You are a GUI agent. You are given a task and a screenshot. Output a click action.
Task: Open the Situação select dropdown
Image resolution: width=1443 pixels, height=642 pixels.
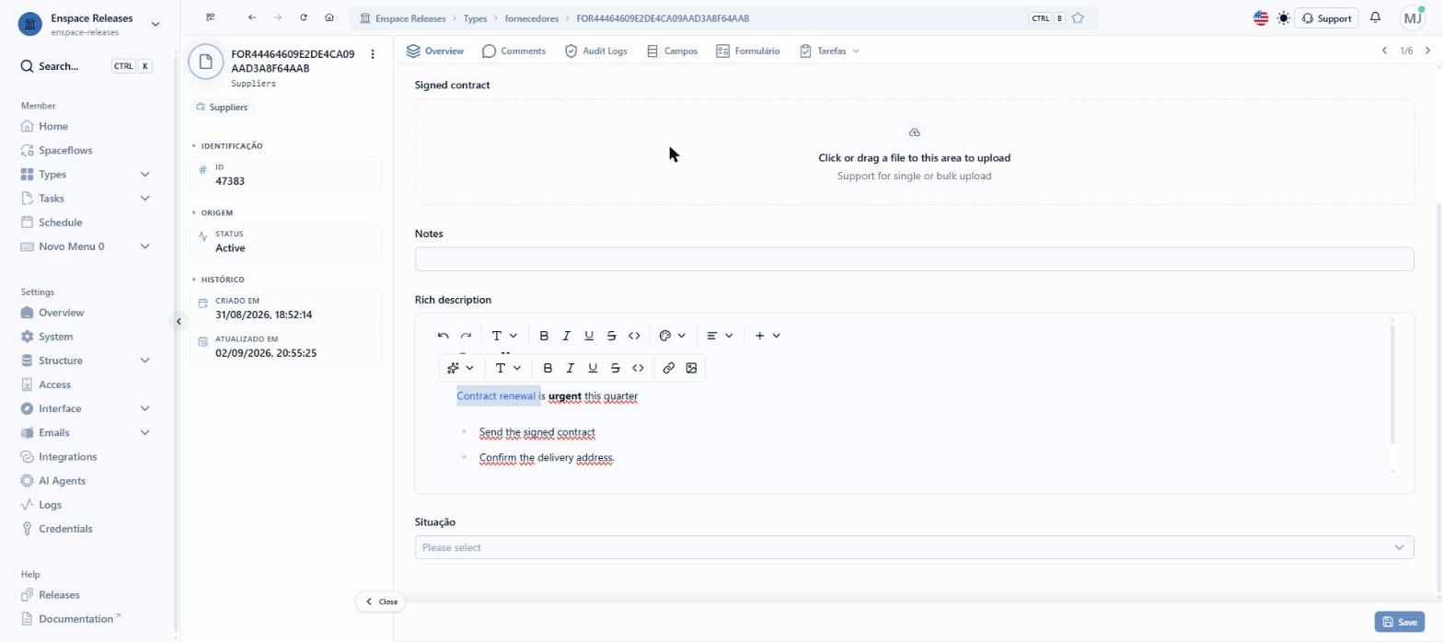pyautogui.click(x=914, y=547)
